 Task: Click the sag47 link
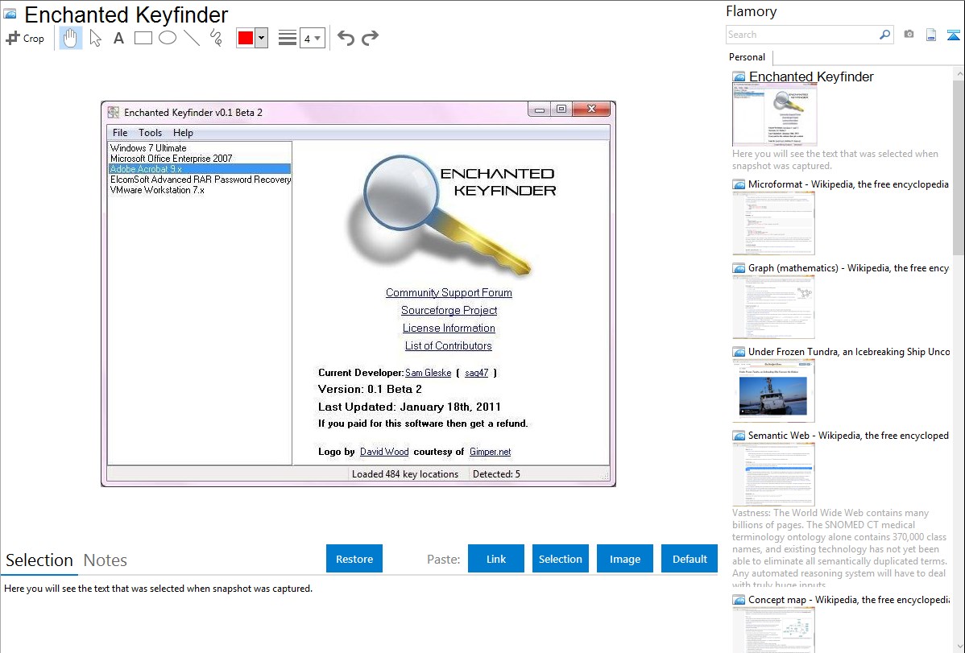[x=476, y=372]
